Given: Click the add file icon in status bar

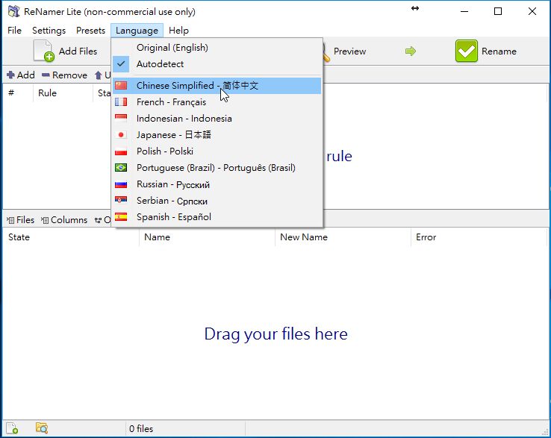Looking at the screenshot, I should coord(12,428).
